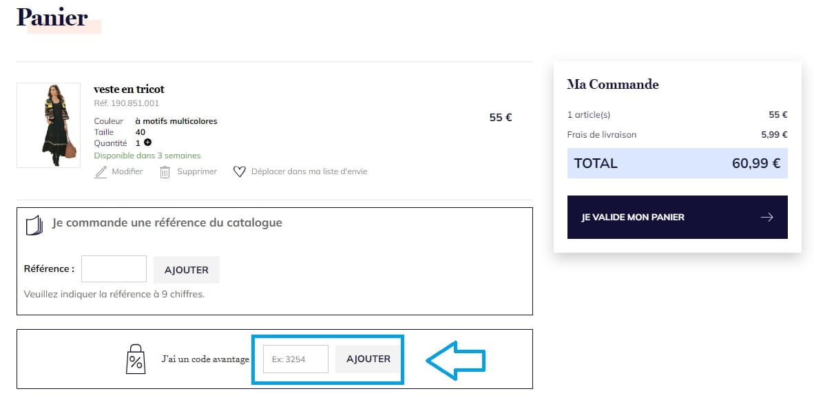The width and height of the screenshot is (814, 400).
Task: Click the trash can Supprimer icon
Action: [165, 171]
